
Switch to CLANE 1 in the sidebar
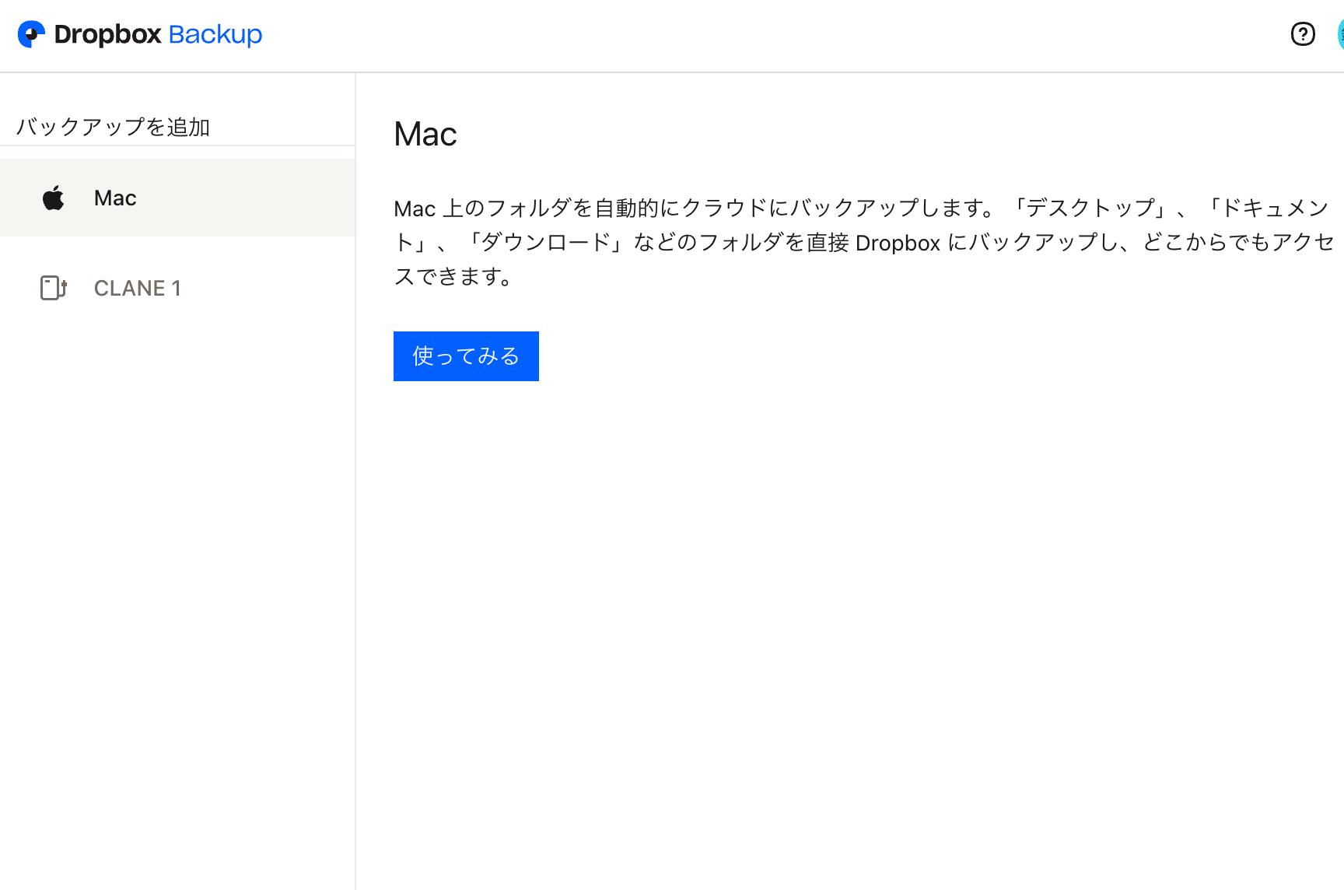pos(138,288)
